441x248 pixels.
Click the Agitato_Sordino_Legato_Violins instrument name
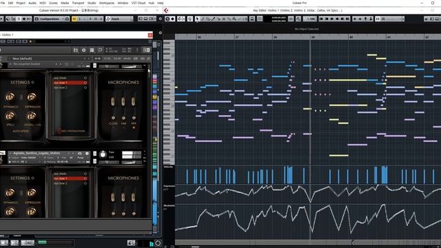tap(37, 153)
